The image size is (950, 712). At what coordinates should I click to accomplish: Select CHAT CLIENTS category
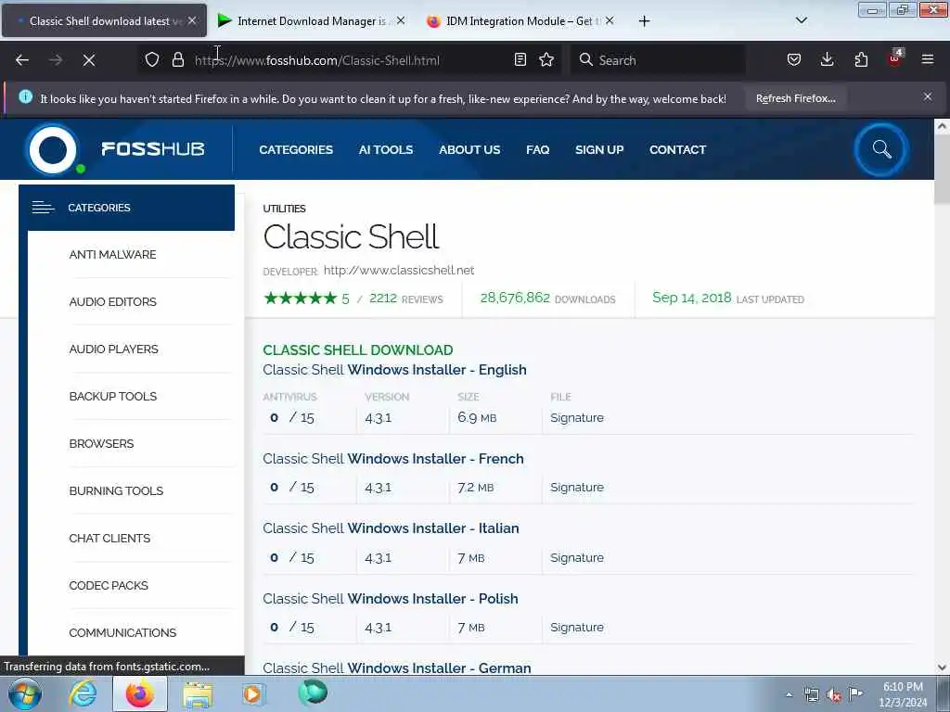pyautogui.click(x=109, y=539)
